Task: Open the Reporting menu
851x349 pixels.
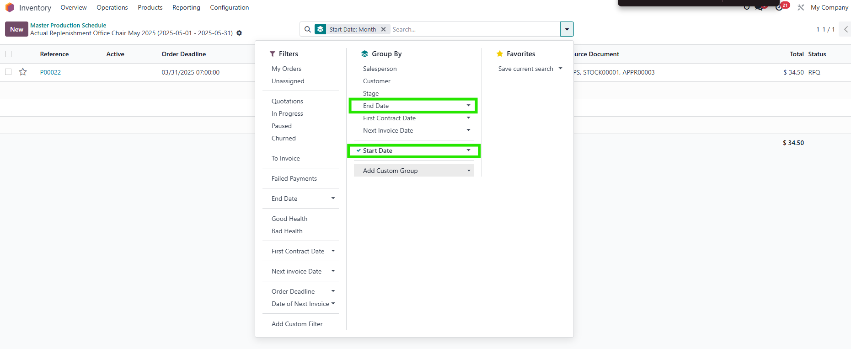Action: pos(186,8)
